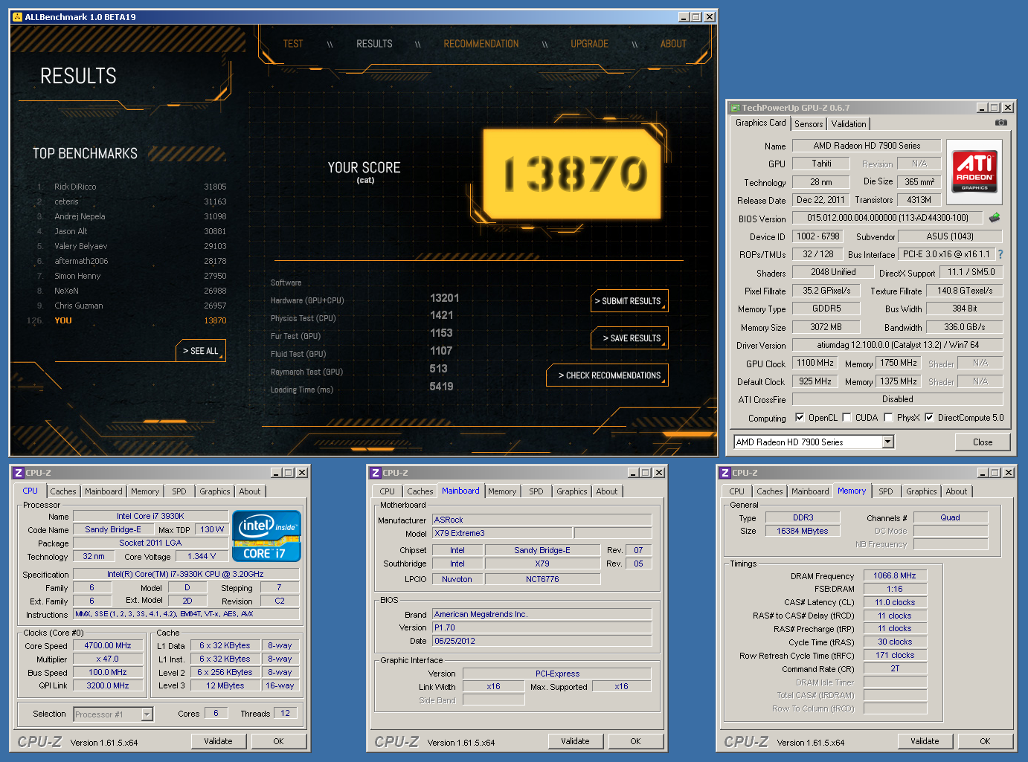Click the BIOS Version field in GPU-Z
This screenshot has height=762, width=1028.
[x=887, y=218]
